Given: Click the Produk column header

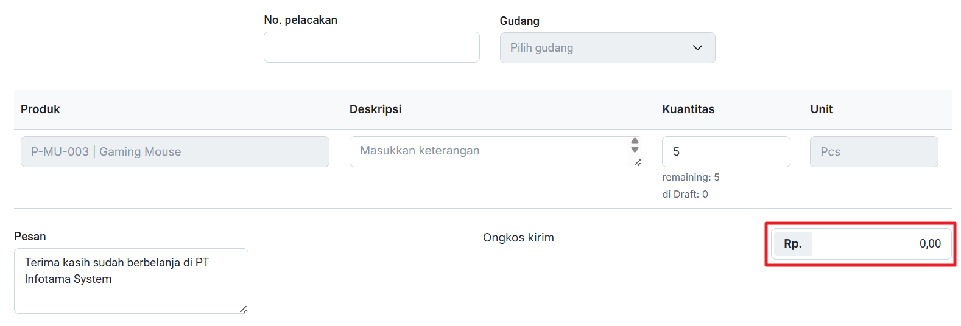Looking at the screenshot, I should point(40,109).
